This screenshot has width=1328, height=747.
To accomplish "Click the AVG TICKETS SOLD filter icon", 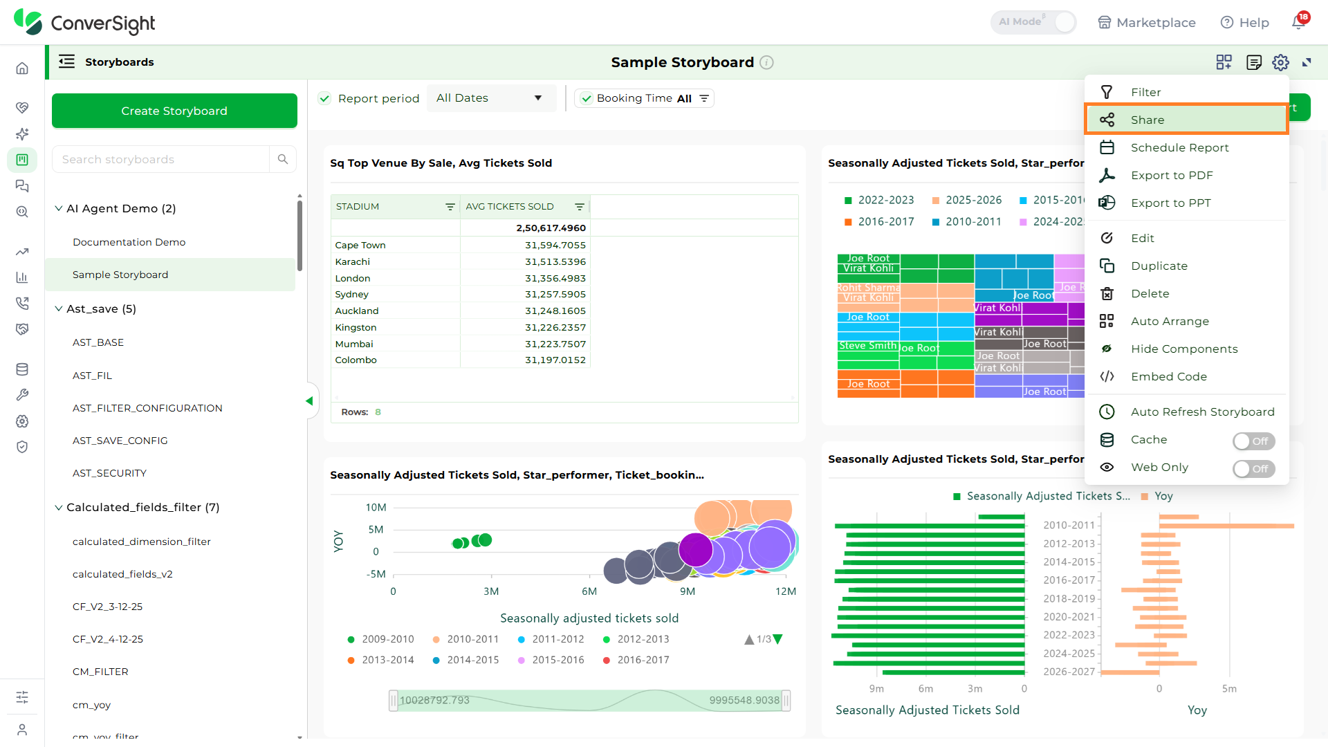I will 580,207.
